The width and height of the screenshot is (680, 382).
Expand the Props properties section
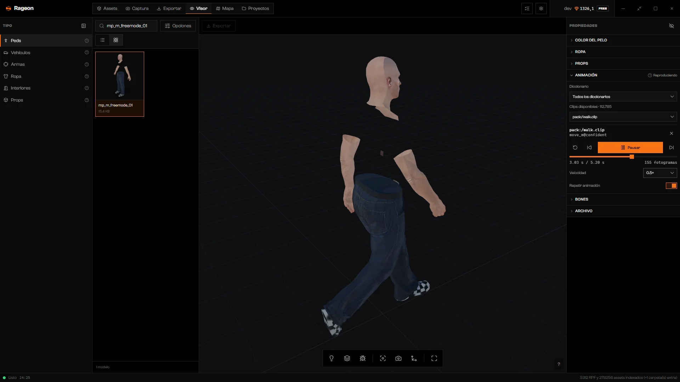coord(623,63)
